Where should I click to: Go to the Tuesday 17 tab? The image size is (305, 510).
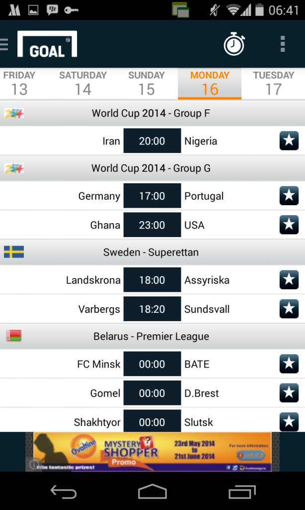[x=273, y=83]
